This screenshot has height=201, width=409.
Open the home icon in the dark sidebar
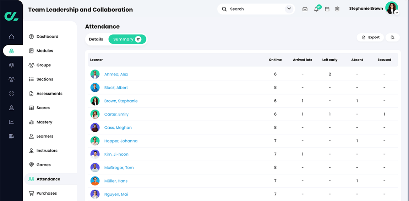11,37
